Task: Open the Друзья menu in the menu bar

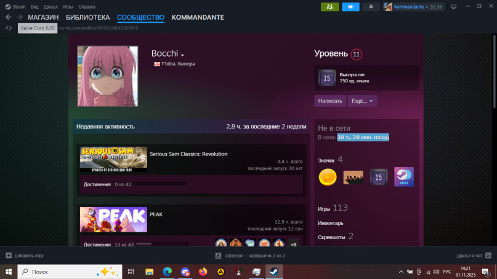Action: 51,7
